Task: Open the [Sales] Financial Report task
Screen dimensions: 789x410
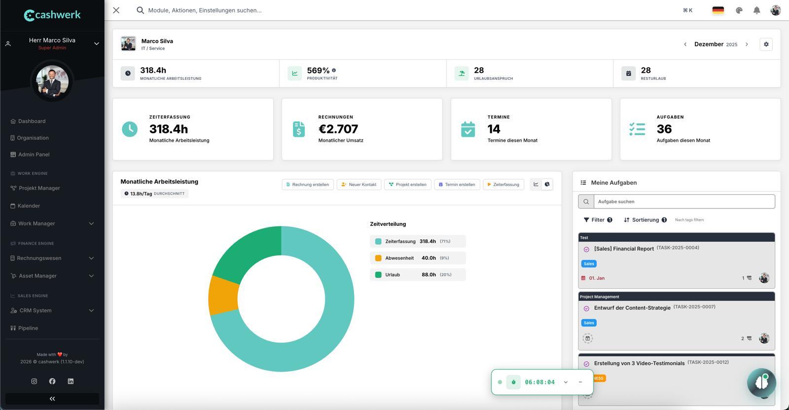Action: pos(624,249)
